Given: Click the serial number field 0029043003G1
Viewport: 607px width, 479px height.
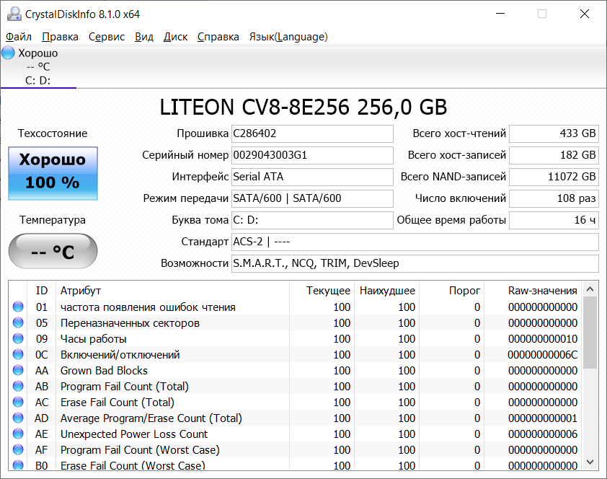Looking at the screenshot, I should click(312, 155).
